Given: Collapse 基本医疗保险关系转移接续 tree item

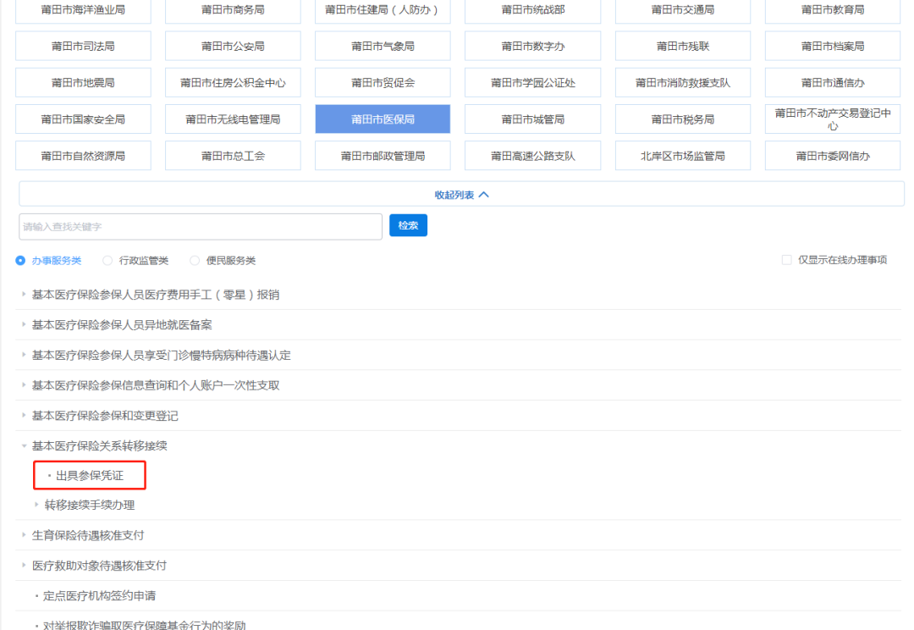Looking at the screenshot, I should pos(99,445).
